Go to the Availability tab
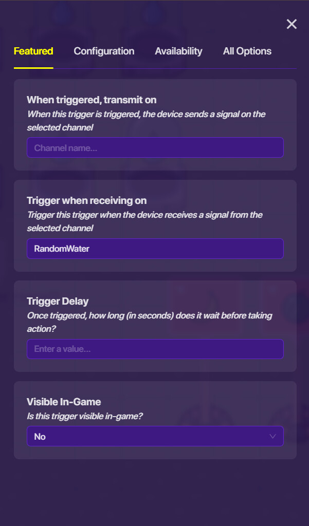The height and width of the screenshot is (526, 309). tap(178, 51)
